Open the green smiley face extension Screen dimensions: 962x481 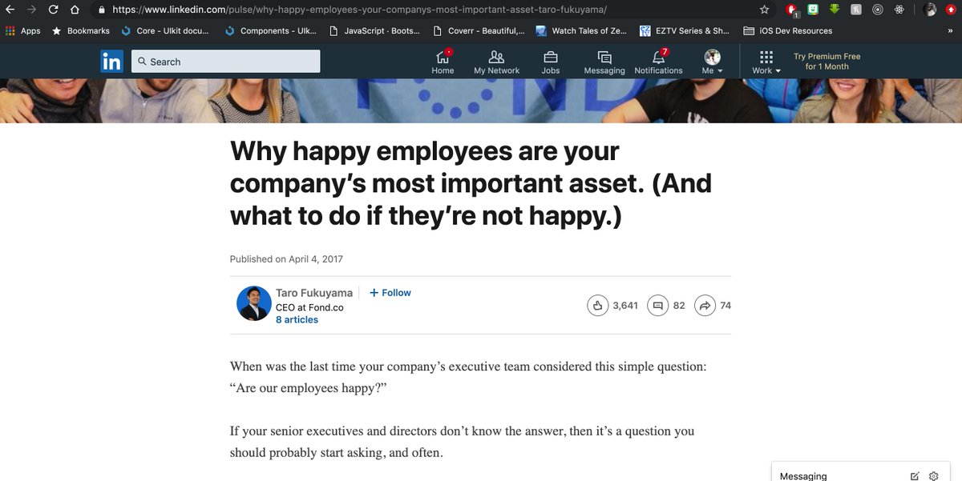tap(813, 10)
